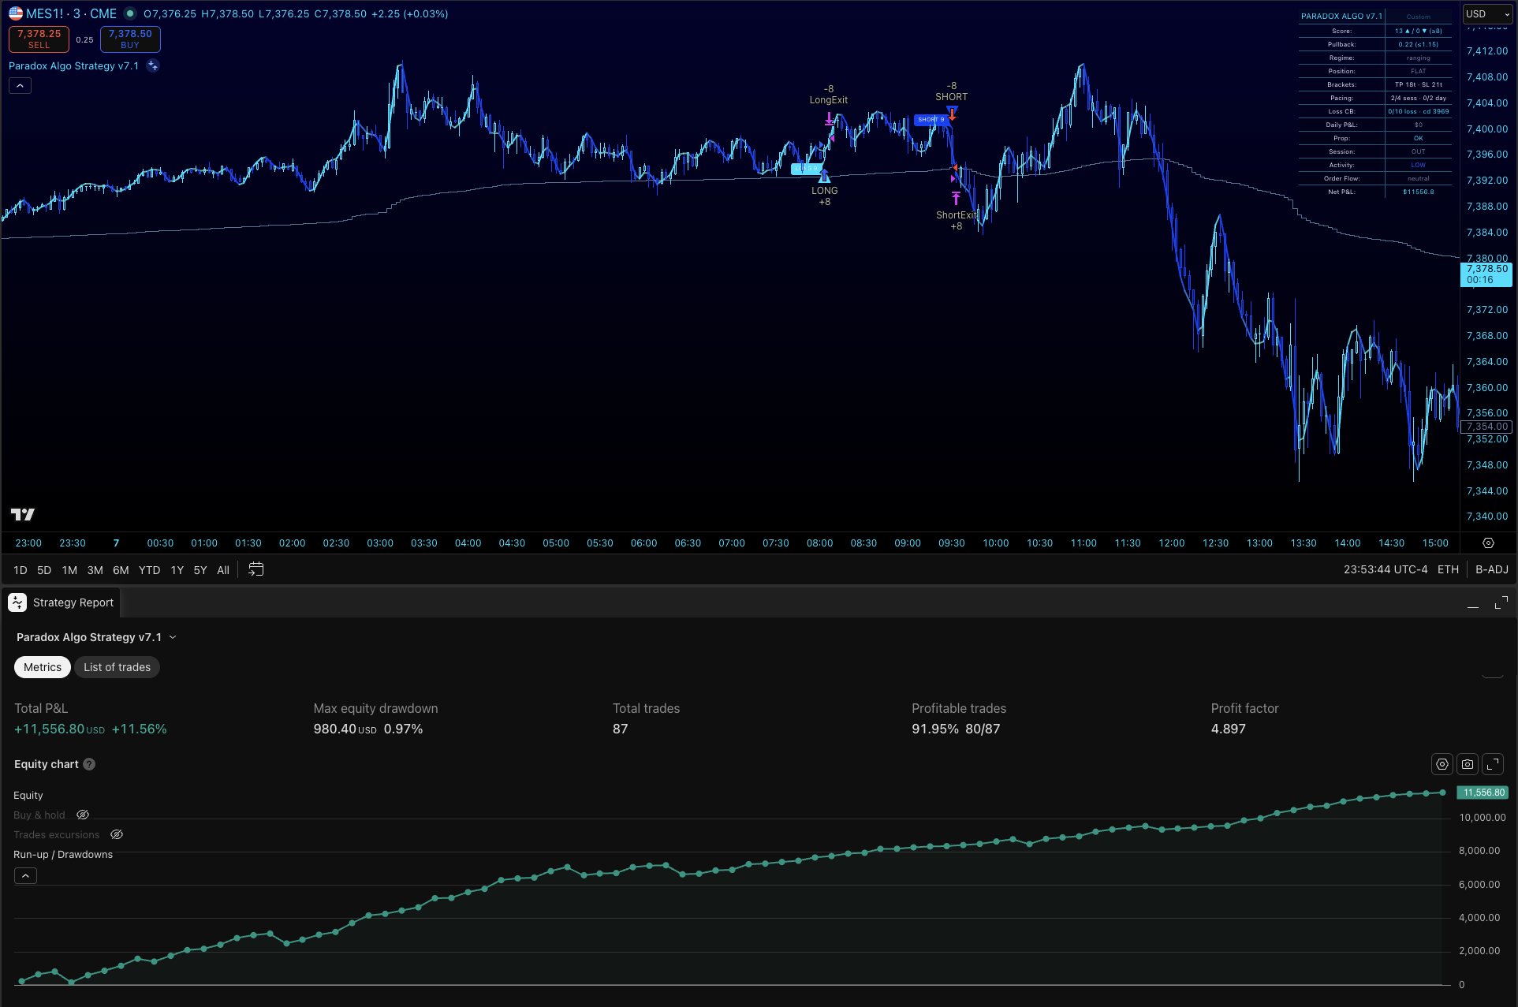Toggle Equity series label
The height and width of the screenshot is (1007, 1518).
28,796
